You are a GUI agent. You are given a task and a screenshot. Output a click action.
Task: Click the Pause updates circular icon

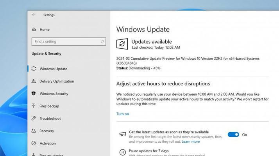tap(123, 152)
